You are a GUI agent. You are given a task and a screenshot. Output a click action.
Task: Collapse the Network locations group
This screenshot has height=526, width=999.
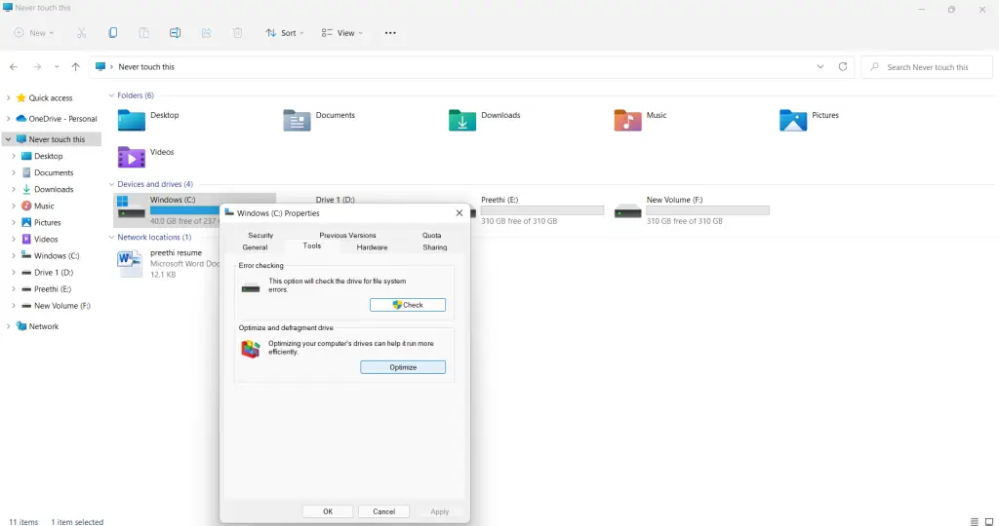coord(111,238)
